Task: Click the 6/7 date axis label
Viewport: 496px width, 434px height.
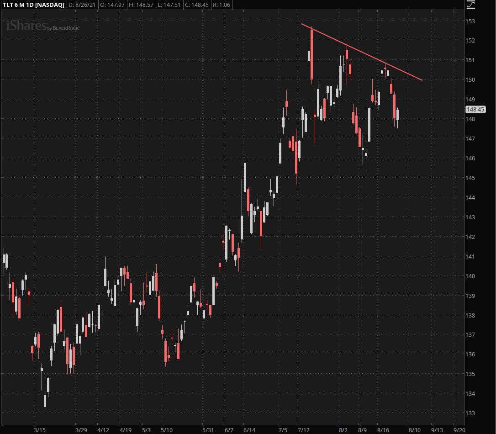Action: pos(229,430)
